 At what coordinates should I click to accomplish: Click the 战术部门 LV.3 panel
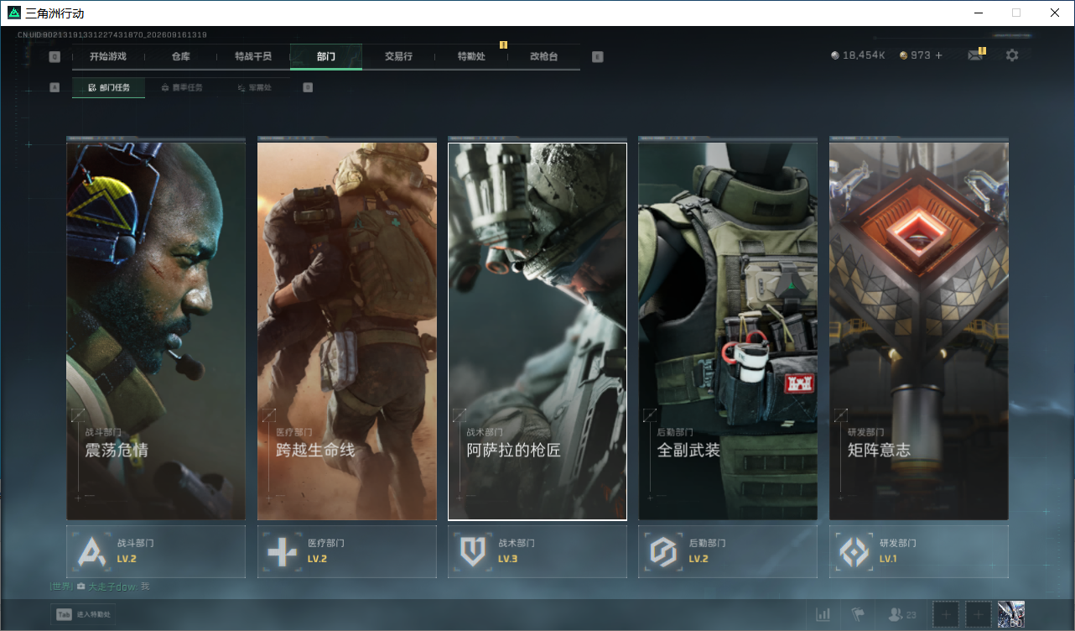537,551
